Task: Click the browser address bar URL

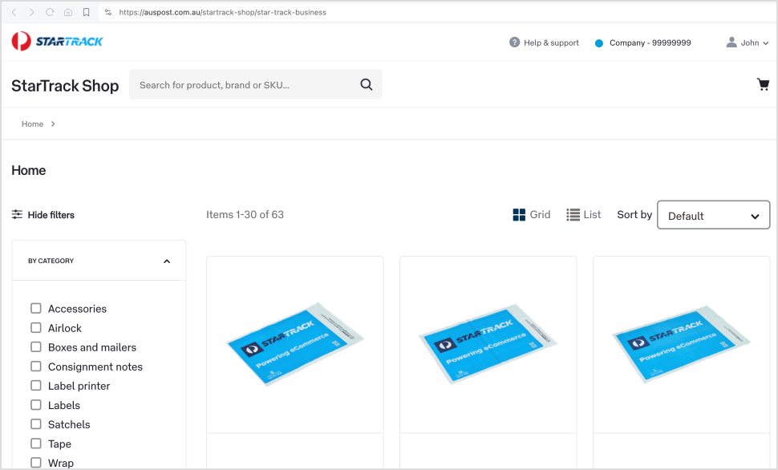Action: click(x=223, y=12)
